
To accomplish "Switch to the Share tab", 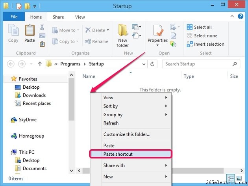I will pos(58,17).
